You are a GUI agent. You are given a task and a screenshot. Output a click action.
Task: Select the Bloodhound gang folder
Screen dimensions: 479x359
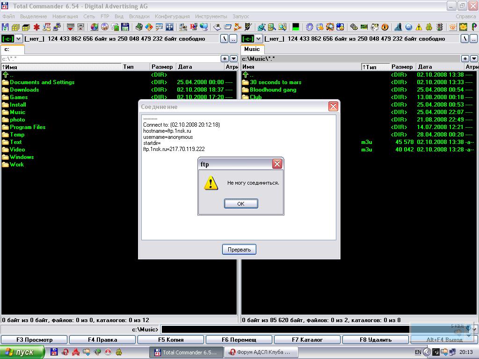point(273,90)
